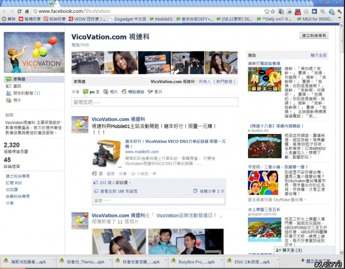
Task: Open the fifth header photo of a woman
Action: click(221, 63)
